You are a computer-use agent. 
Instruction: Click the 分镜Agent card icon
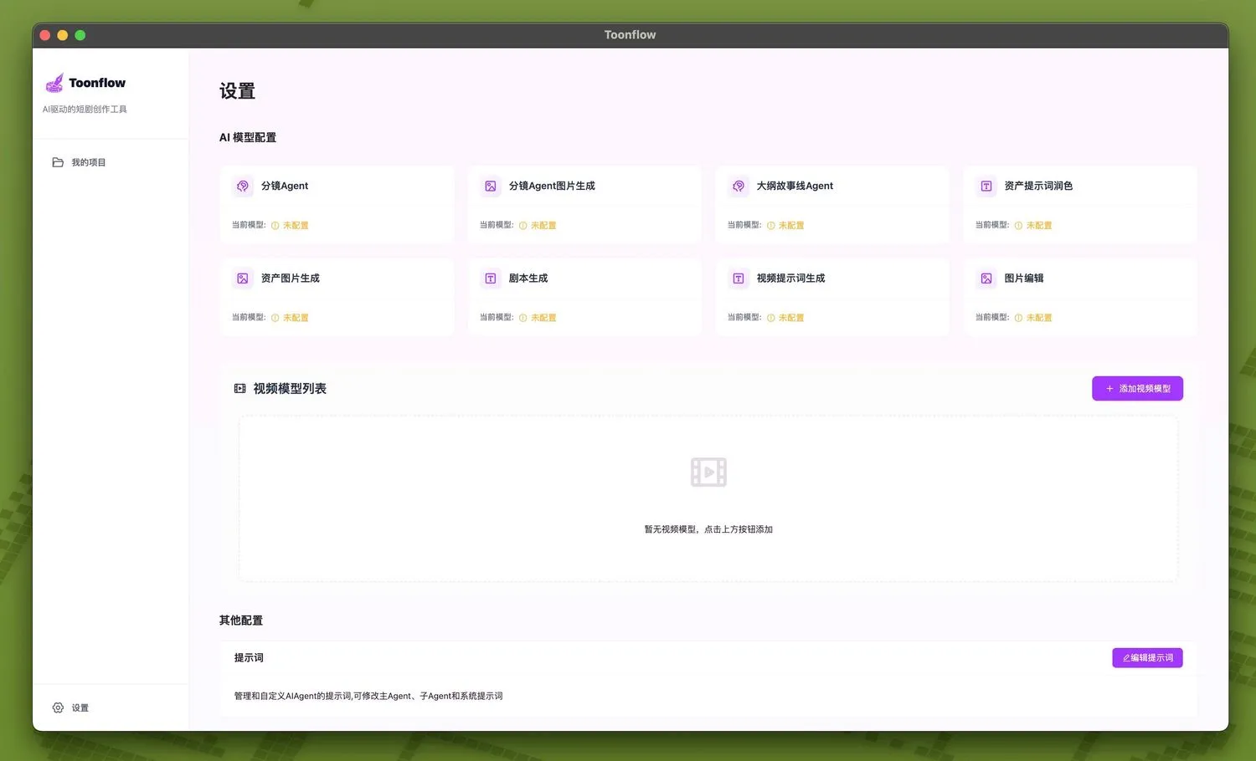[243, 186]
